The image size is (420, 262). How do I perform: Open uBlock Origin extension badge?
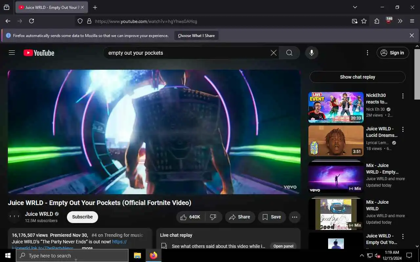[389, 20]
